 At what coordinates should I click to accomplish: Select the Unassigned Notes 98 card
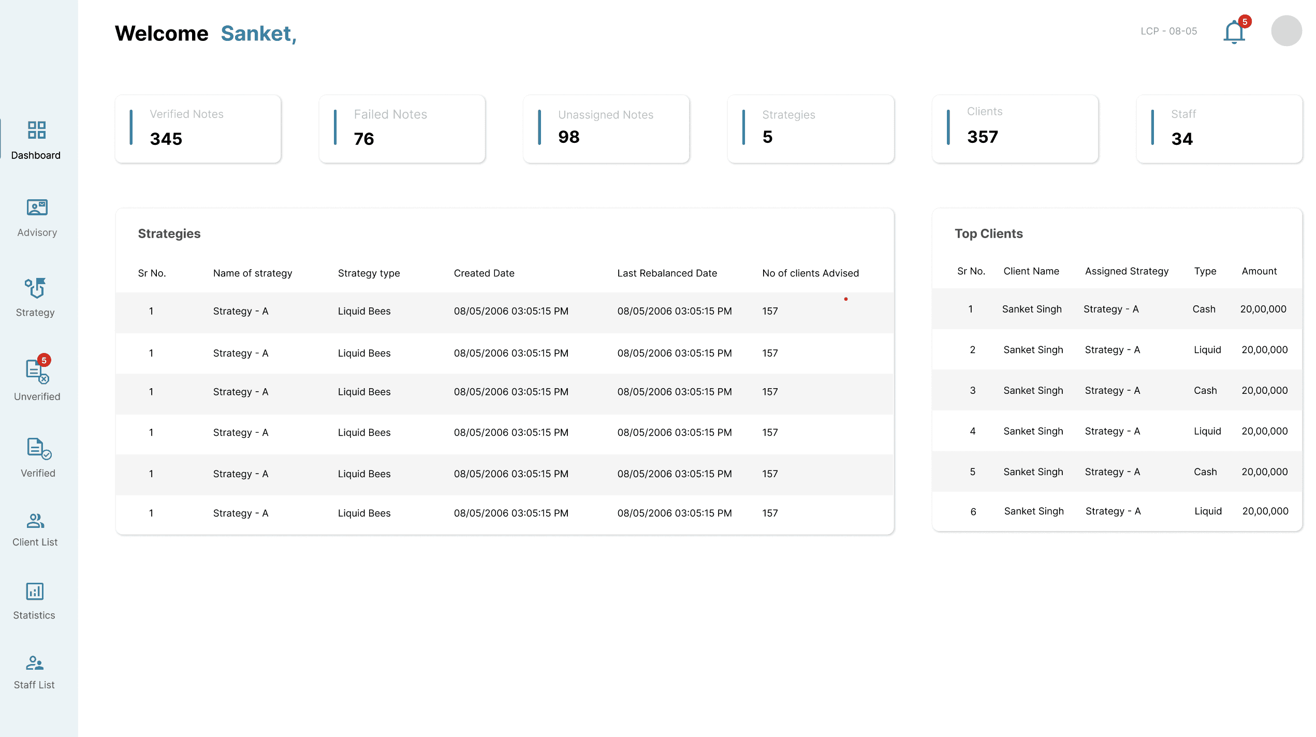pyautogui.click(x=606, y=129)
